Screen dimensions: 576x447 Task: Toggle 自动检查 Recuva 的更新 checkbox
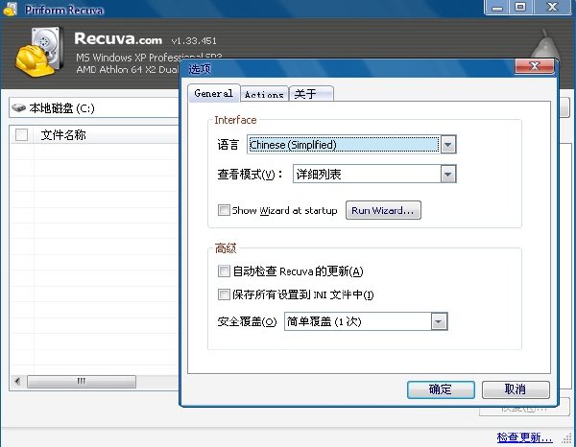click(x=224, y=271)
